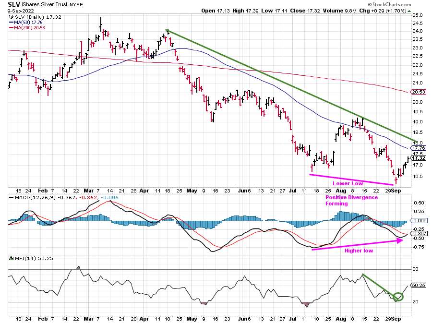Click the "iShares Silver Trust" name
The image size is (432, 323).
(x=45, y=4)
